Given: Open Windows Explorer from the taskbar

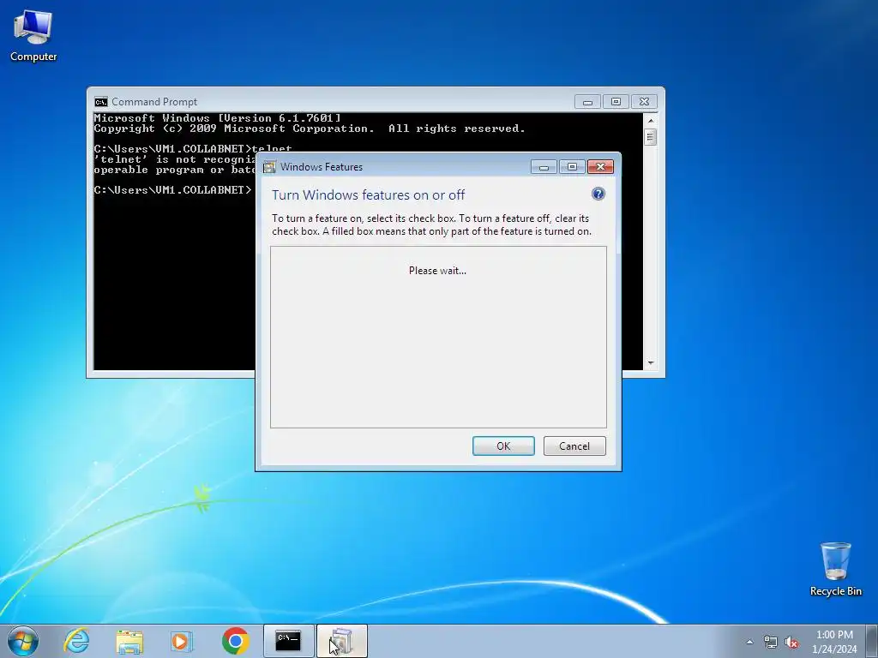Looking at the screenshot, I should (x=129, y=641).
